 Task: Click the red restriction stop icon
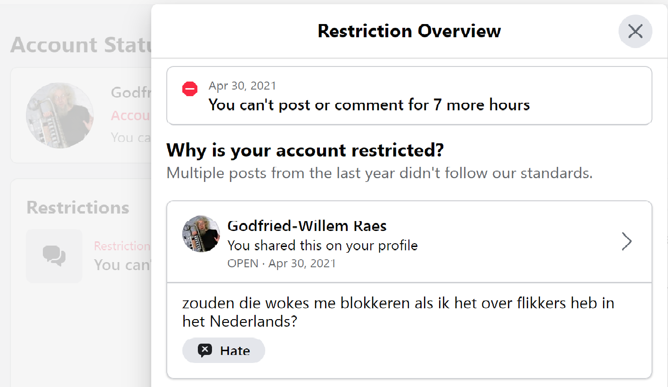[190, 88]
